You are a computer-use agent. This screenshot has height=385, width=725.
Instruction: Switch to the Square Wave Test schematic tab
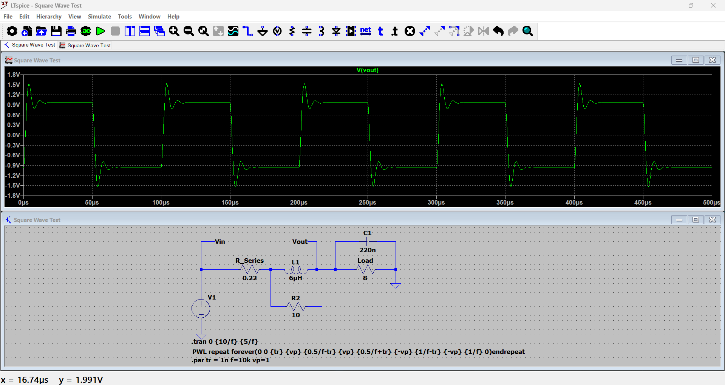[29, 45]
